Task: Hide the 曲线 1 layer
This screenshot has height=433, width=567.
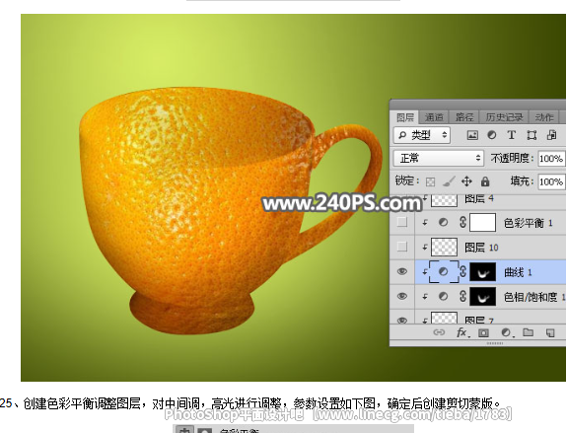Action: tap(401, 271)
